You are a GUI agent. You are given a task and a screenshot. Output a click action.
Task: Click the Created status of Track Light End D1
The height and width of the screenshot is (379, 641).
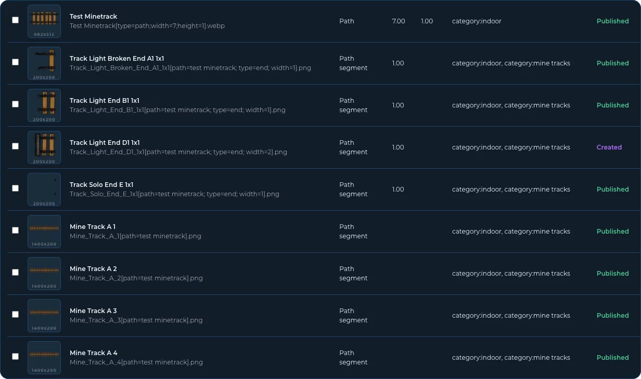[609, 147]
